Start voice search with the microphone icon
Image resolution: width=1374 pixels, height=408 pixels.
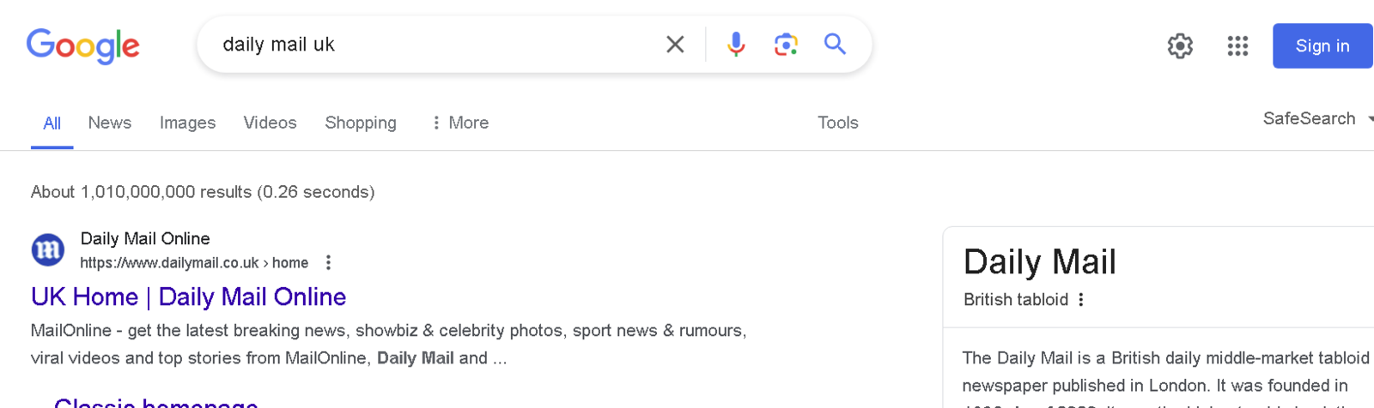pyautogui.click(x=736, y=45)
